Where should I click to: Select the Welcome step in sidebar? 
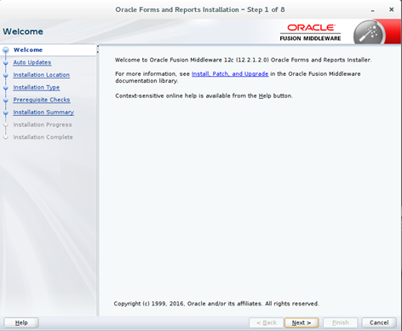[28, 49]
